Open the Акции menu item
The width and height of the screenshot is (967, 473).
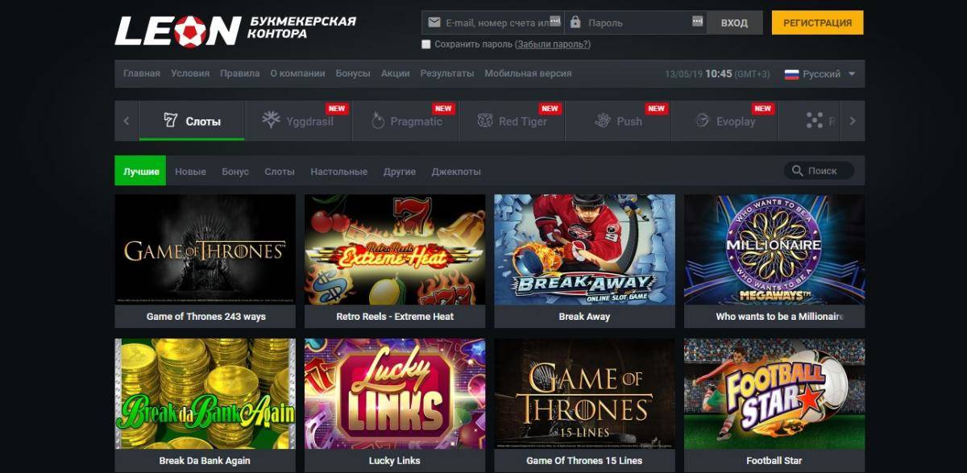pyautogui.click(x=395, y=73)
